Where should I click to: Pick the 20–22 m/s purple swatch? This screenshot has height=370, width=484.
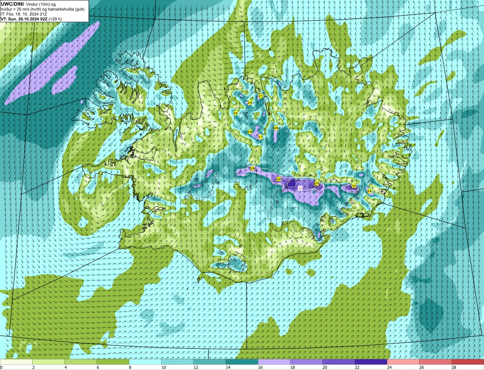(x=339, y=362)
